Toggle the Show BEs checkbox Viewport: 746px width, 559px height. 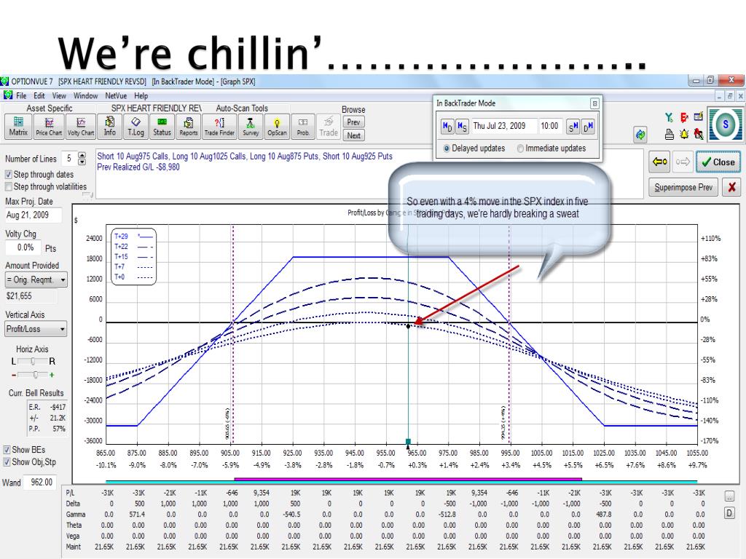[x=7, y=450]
